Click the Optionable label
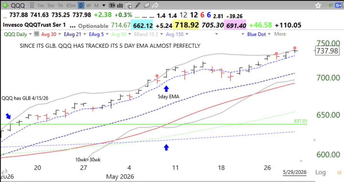This screenshot has height=182, width=344. tap(93, 26)
